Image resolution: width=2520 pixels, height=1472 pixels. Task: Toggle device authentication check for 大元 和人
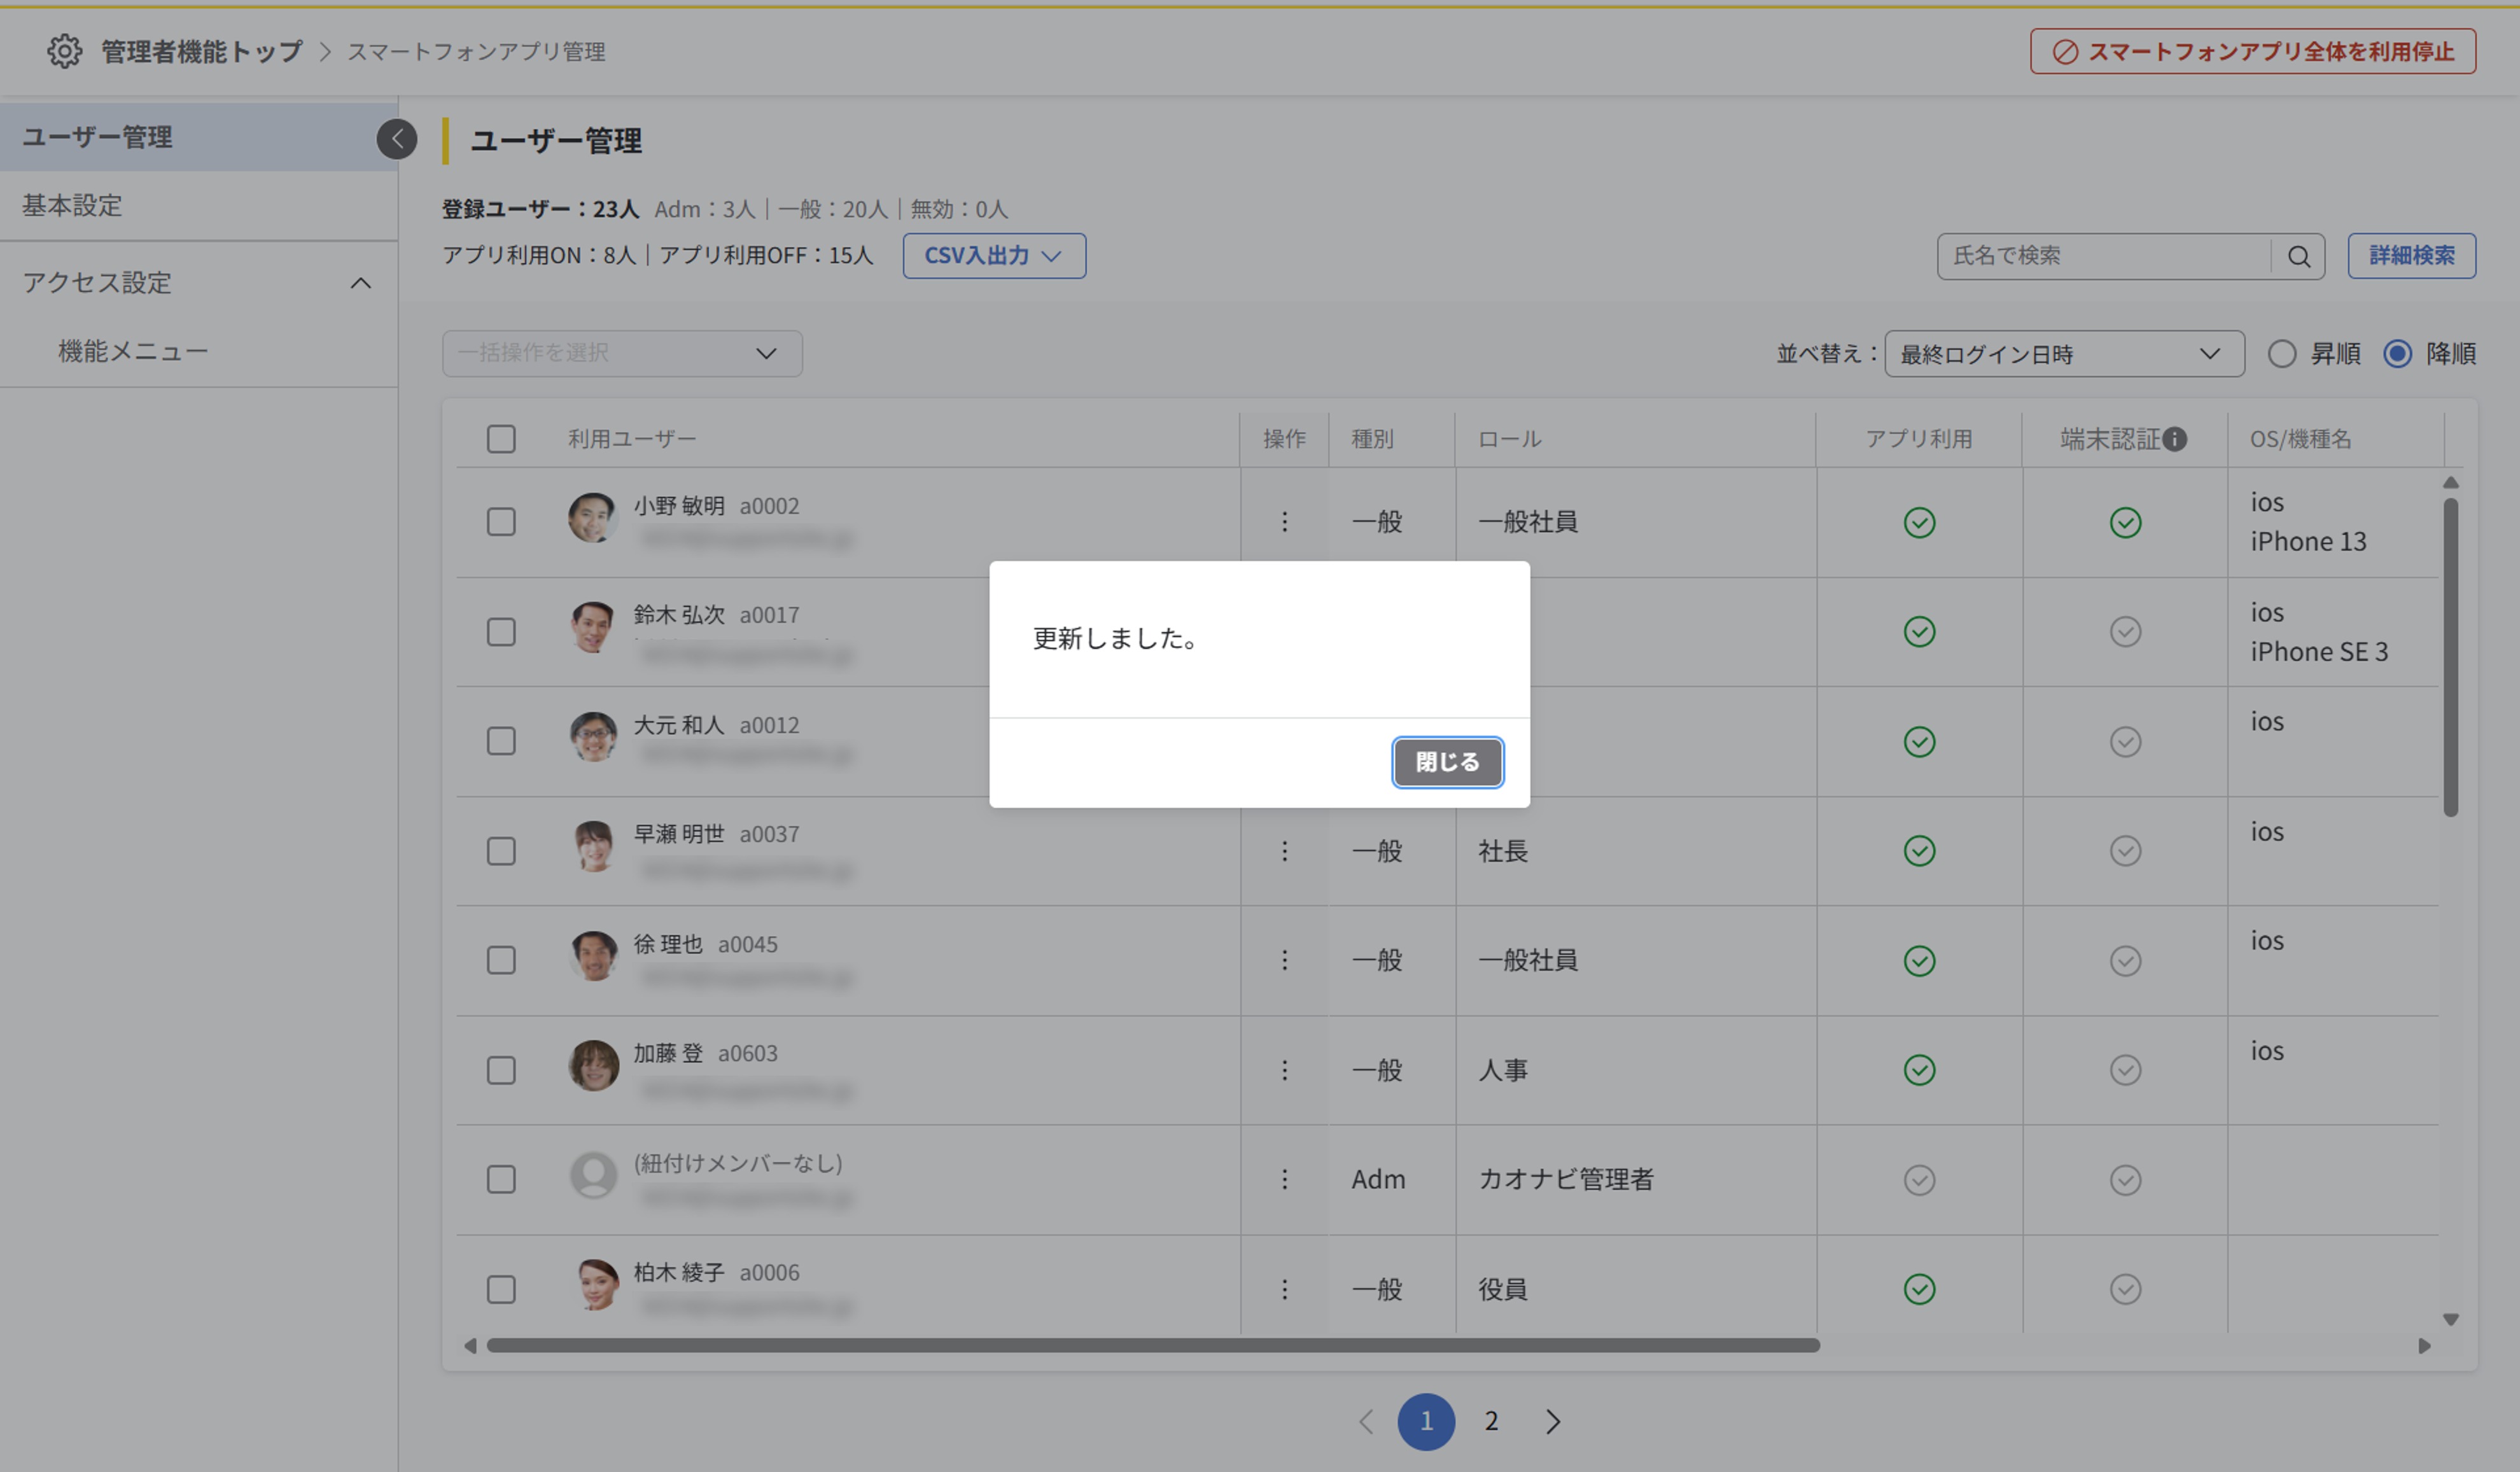(2125, 742)
